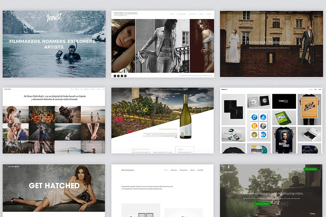
Task: Open My Instagram on Fredrik Dahlberg site
Action: point(181,14)
